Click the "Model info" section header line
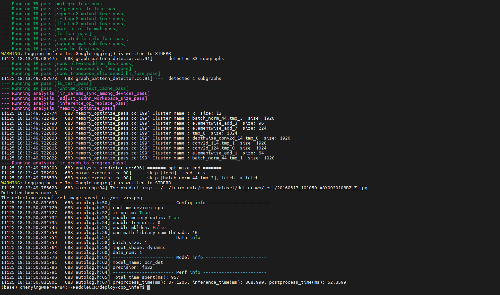This screenshot has width=500, height=295. pyautogui.click(x=190, y=258)
